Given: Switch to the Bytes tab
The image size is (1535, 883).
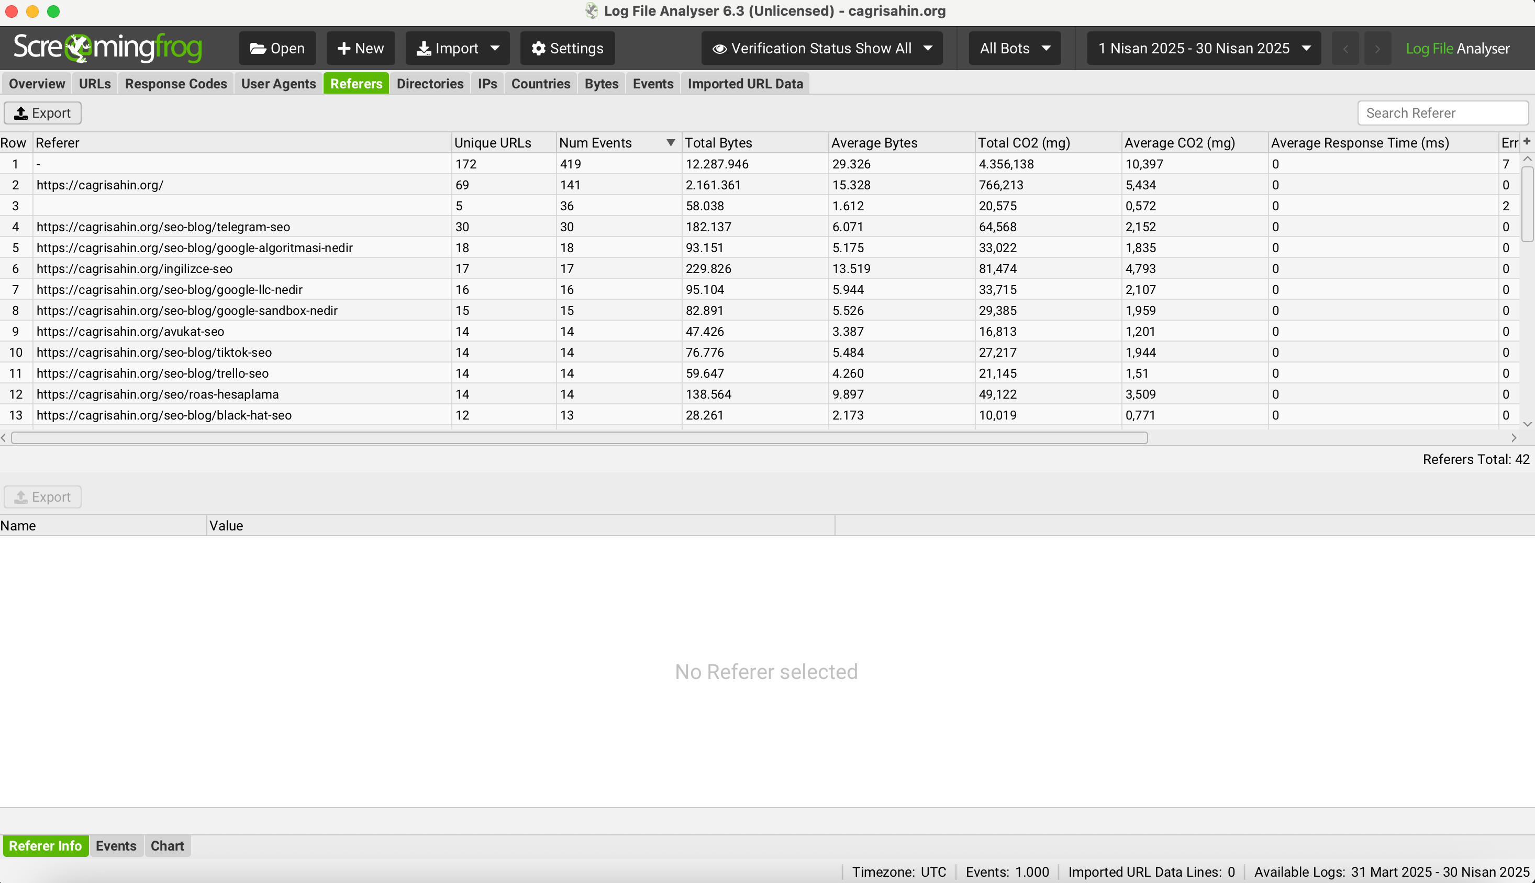Looking at the screenshot, I should click(602, 84).
